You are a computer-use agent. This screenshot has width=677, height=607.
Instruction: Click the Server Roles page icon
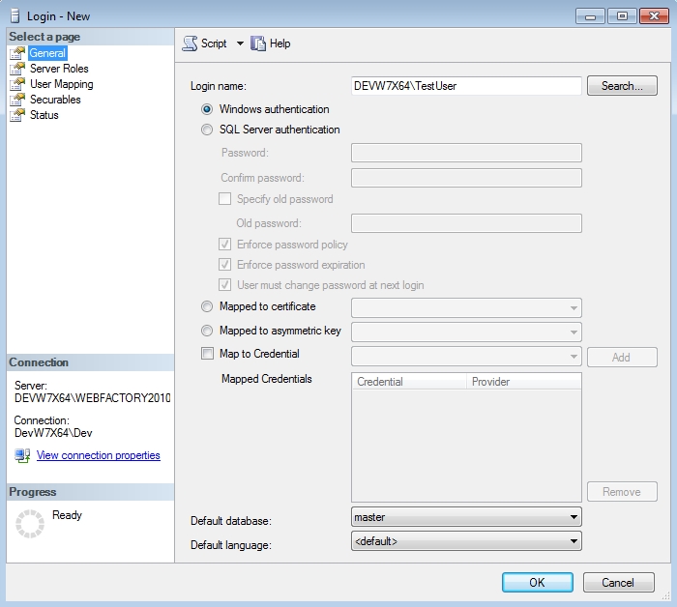pyautogui.click(x=16, y=69)
